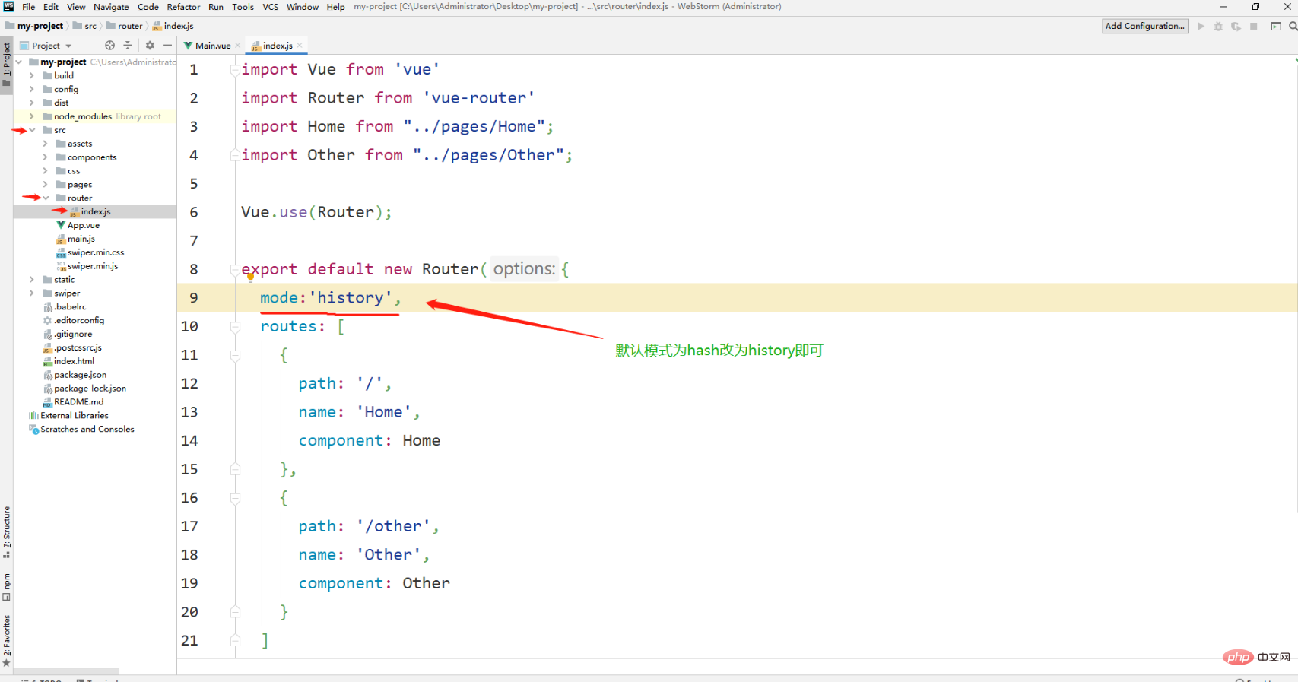This screenshot has height=682, width=1298.
Task: Fold the Other route object at line 16
Action: tap(235, 498)
